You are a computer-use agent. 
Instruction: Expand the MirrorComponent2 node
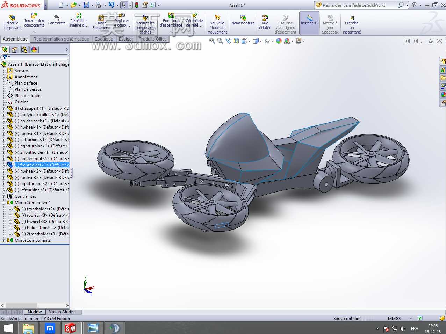pos(4,240)
